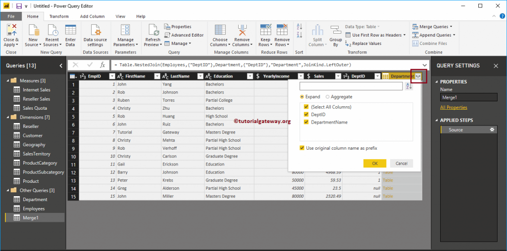Collapse the Measures [3] folder

click(7, 81)
